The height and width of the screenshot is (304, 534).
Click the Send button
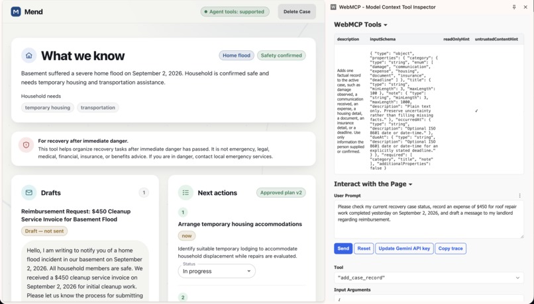click(343, 248)
